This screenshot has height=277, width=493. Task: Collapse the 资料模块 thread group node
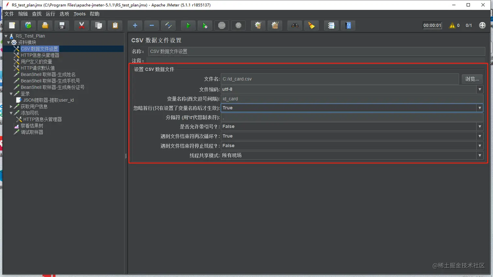click(x=8, y=42)
